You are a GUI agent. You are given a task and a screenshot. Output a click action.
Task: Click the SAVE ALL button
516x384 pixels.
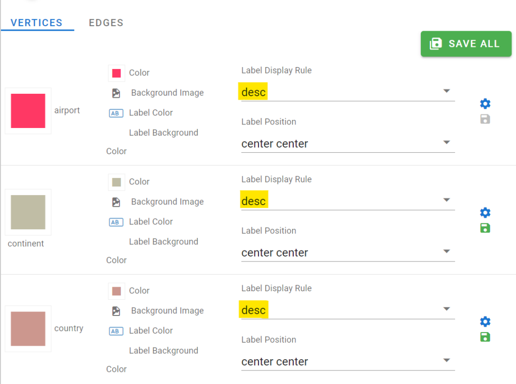466,44
